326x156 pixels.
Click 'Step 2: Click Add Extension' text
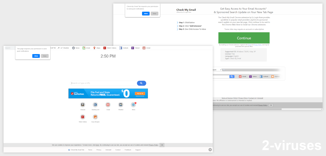coord(190,26)
